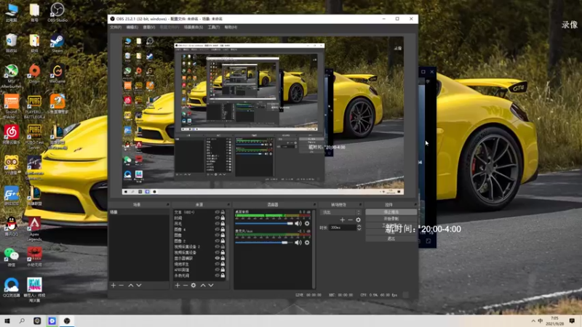582x327 pixels.
Task: Decrease transition duration with down arrow
Action: 359,229
